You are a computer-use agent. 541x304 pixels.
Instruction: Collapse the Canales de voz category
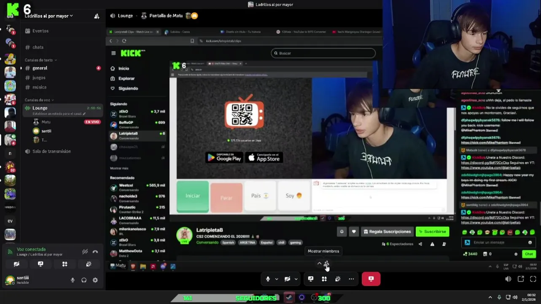click(x=39, y=100)
